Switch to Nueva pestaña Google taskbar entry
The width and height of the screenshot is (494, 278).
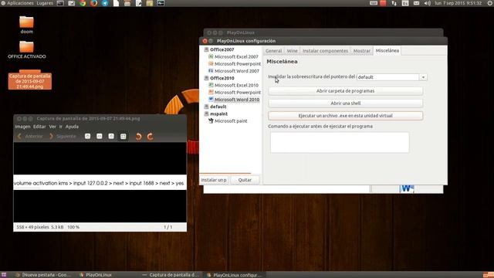tap(43, 275)
